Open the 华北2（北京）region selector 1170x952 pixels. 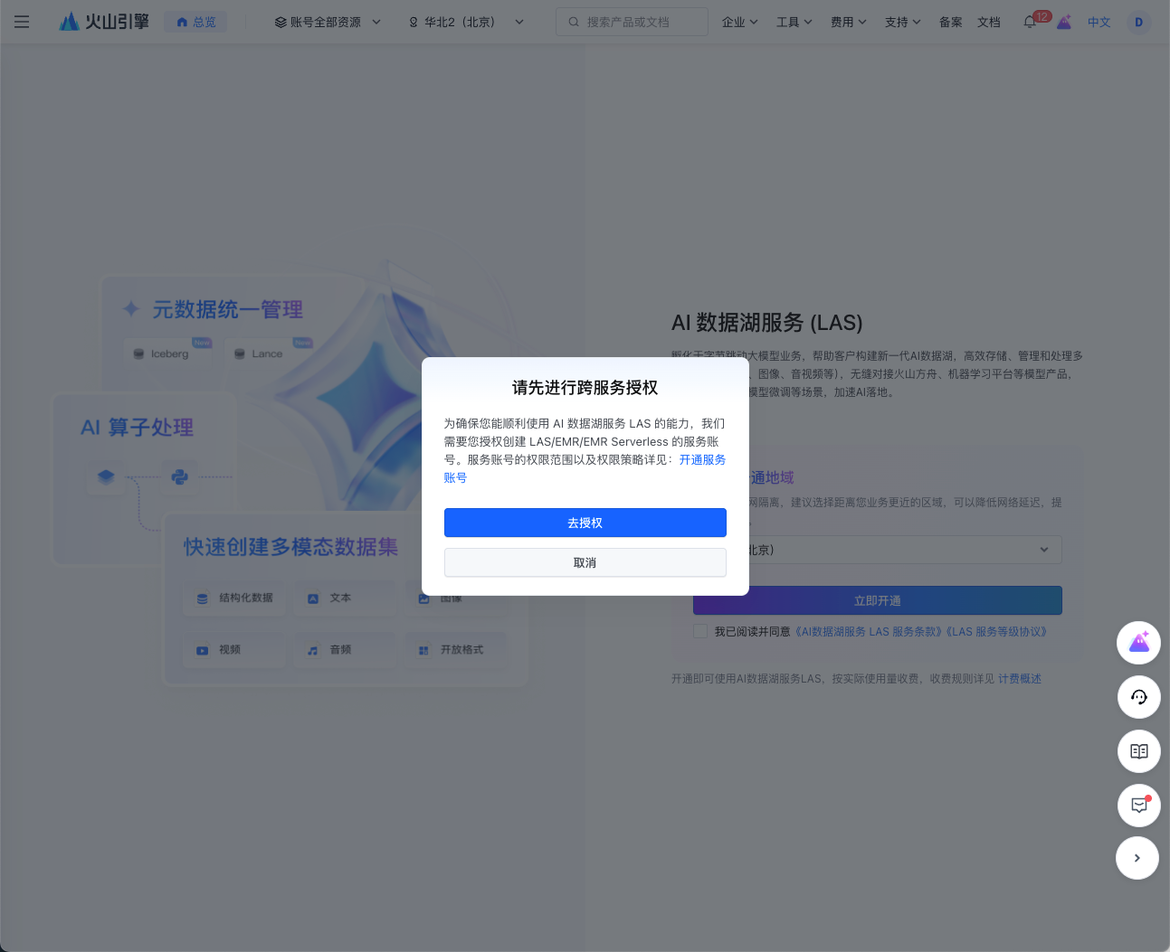(x=466, y=22)
